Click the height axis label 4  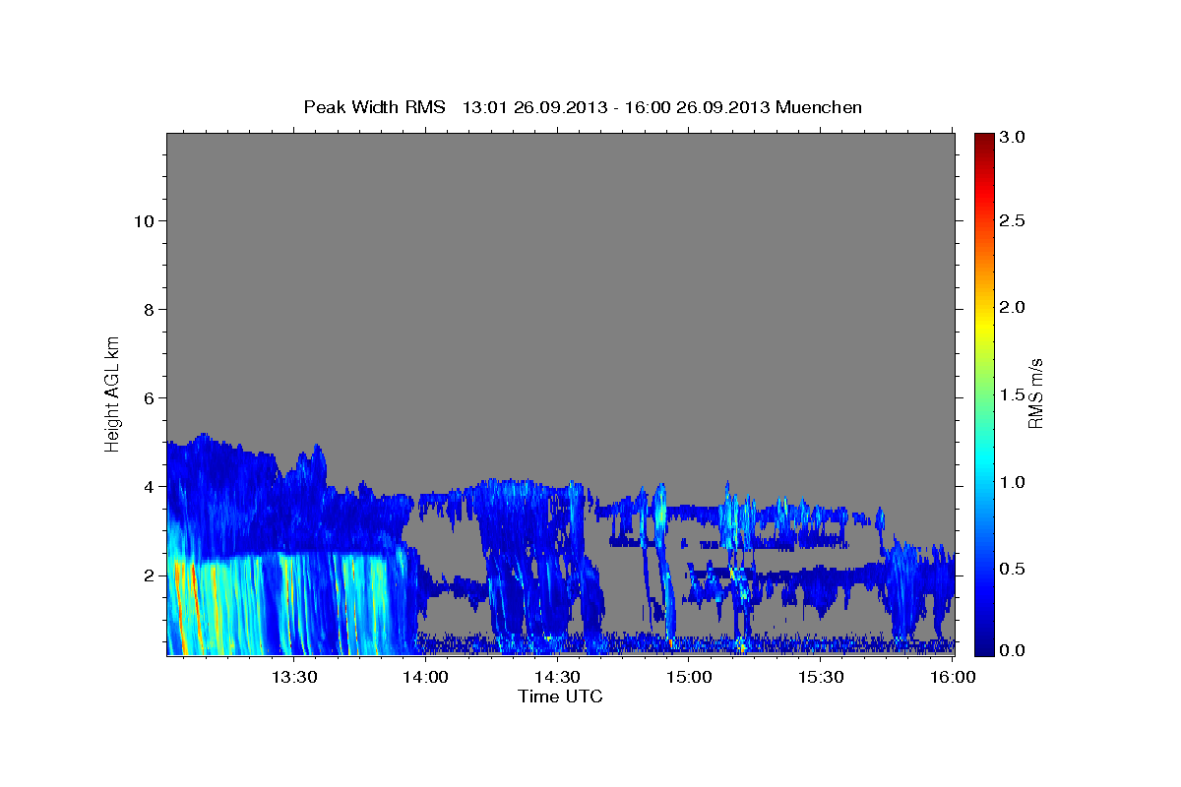[148, 486]
